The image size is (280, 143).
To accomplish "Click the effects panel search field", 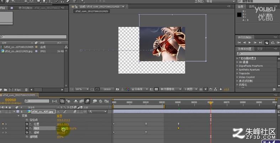I will click(258, 54).
